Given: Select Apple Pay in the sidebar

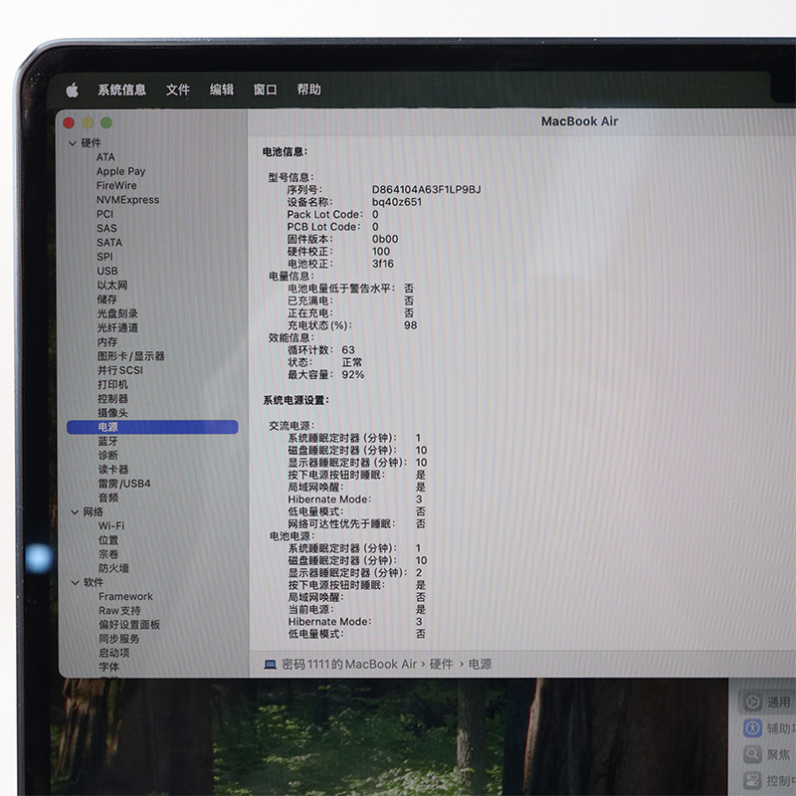Looking at the screenshot, I should point(120,171).
